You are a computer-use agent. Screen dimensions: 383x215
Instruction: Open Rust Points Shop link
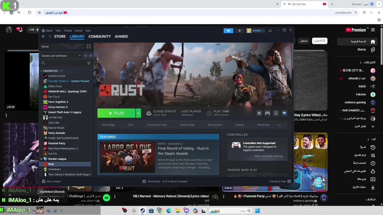coord(187,125)
